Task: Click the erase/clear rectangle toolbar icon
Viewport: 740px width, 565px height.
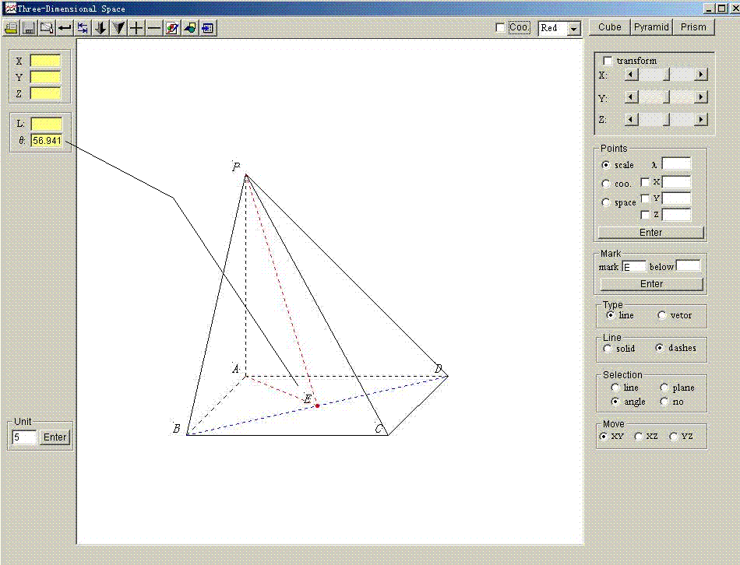Action: pos(47,28)
